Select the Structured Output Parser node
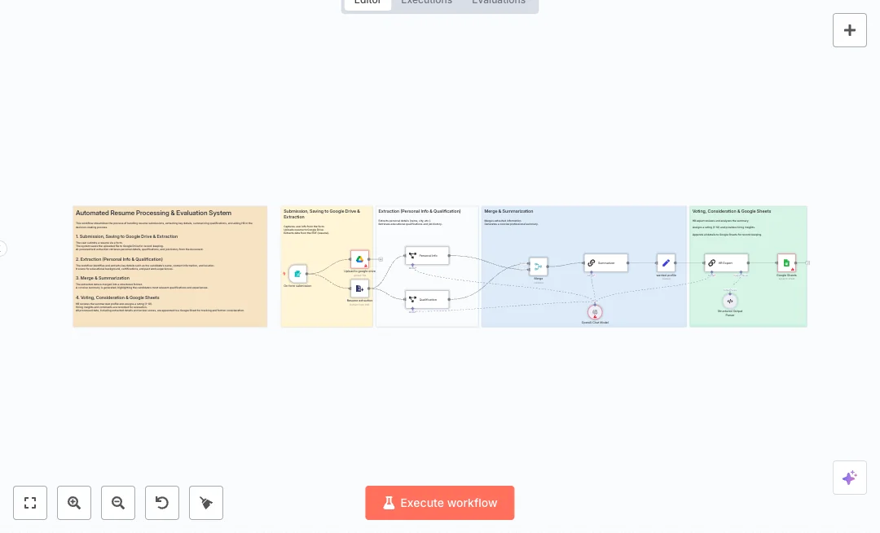The height and width of the screenshot is (533, 880). coord(729,302)
